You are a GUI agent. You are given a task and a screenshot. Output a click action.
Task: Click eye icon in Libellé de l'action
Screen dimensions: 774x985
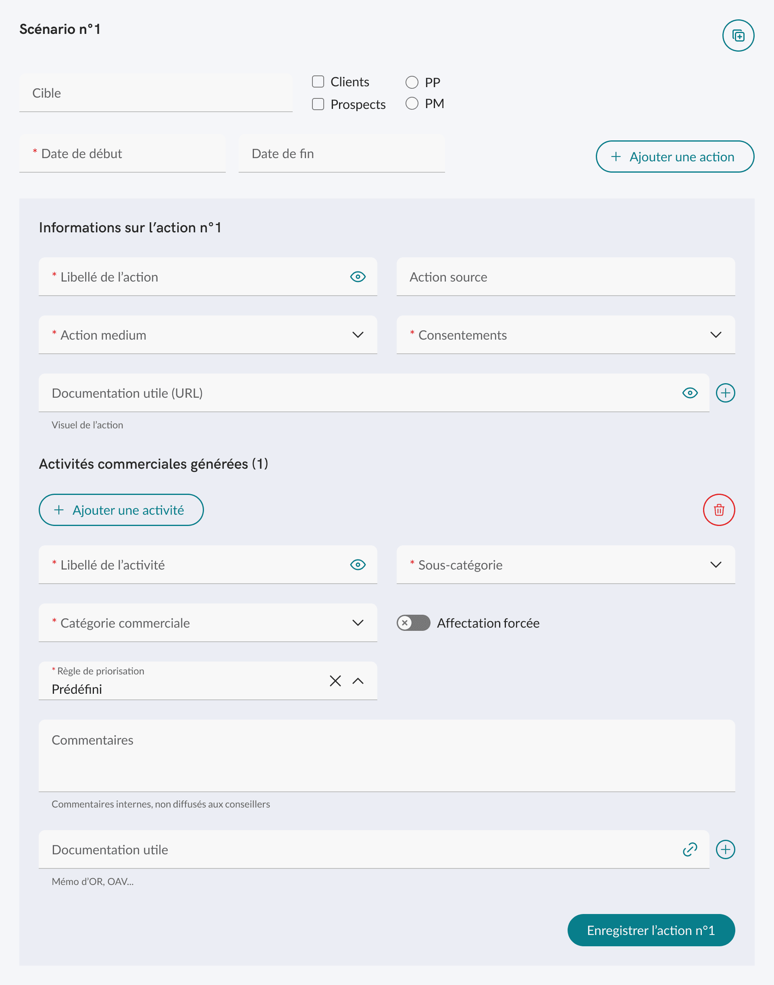point(358,277)
